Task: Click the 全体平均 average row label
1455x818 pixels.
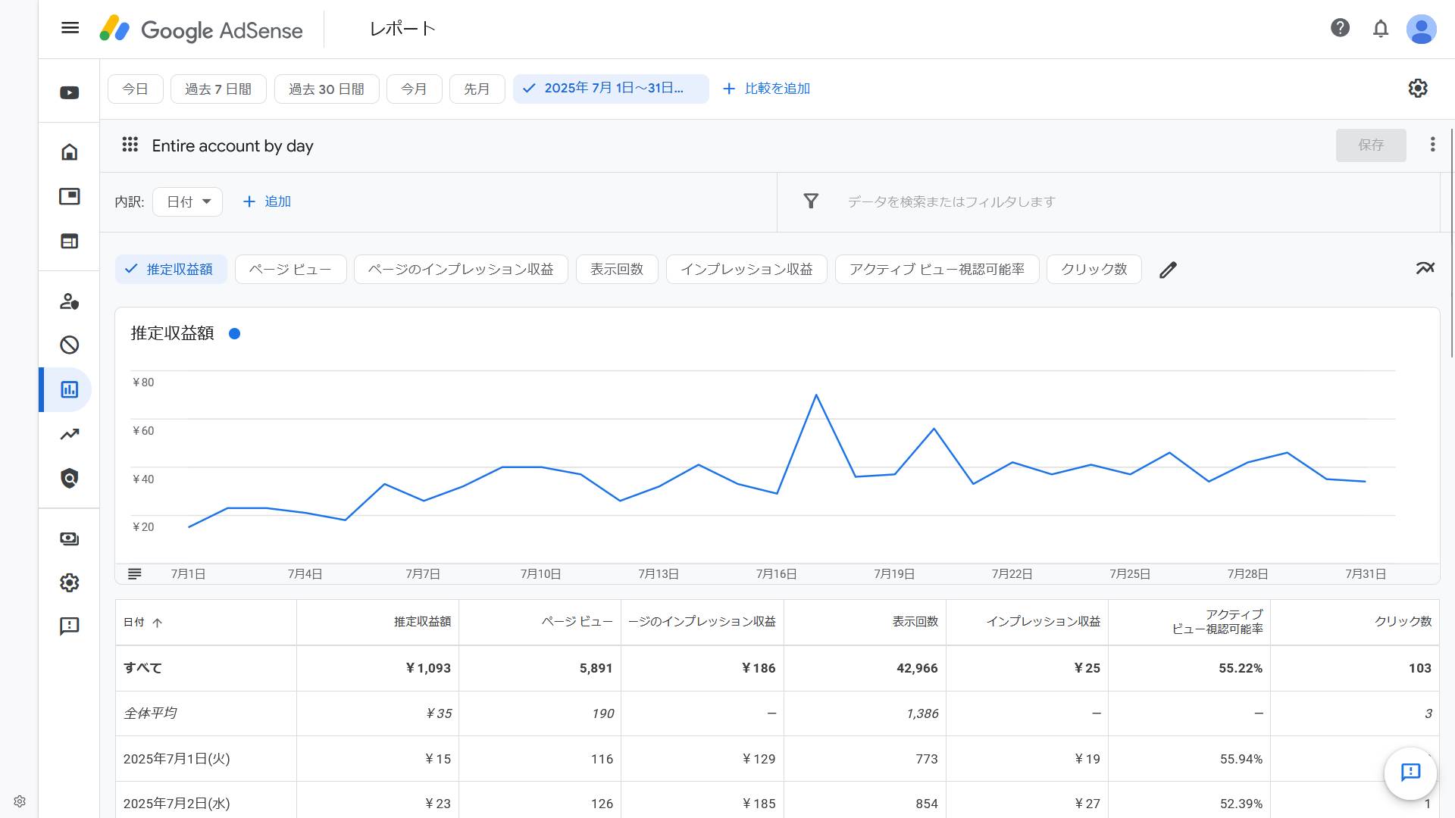Action: point(150,713)
